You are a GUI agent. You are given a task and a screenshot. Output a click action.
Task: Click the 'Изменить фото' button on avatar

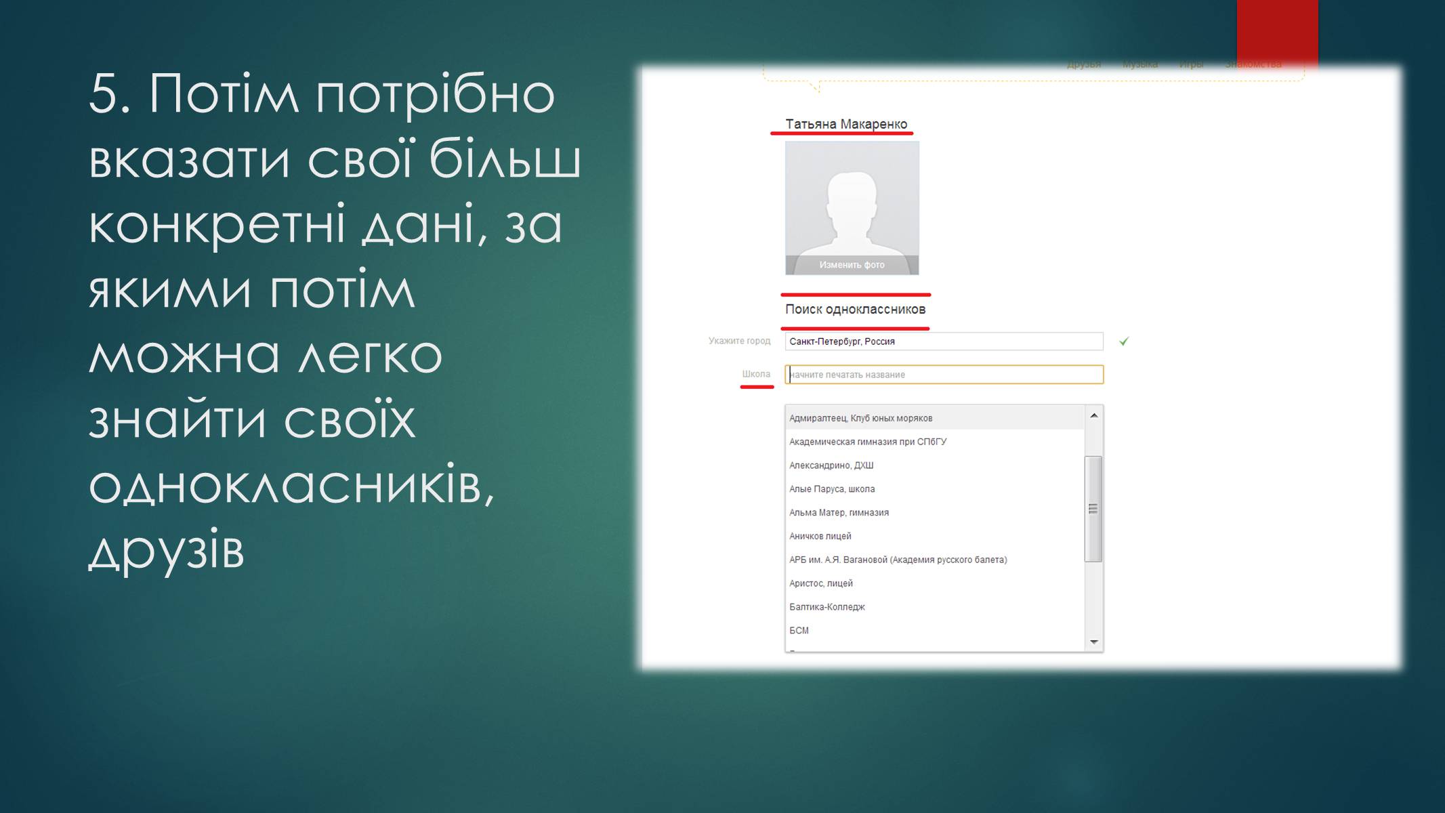(x=852, y=265)
